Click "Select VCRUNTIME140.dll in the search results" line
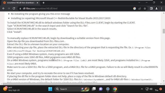 pyautogui.click(x=32, y=29)
